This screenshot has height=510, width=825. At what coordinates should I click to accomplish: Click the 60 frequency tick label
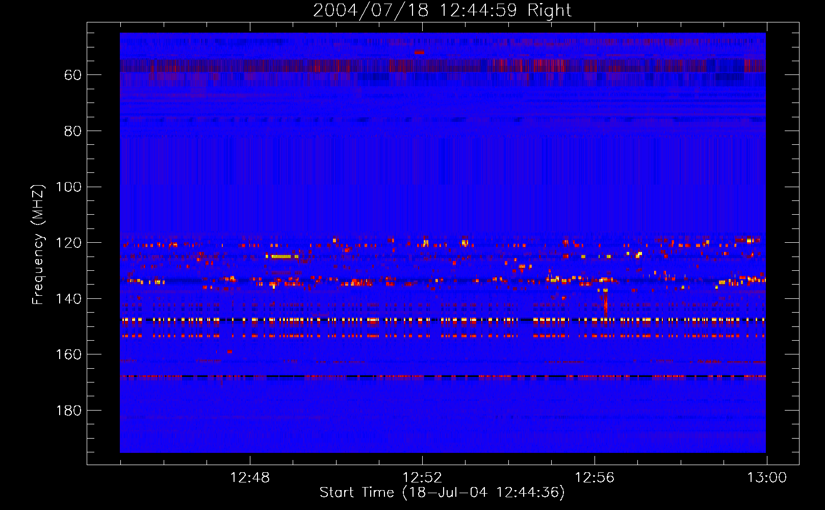[73, 75]
